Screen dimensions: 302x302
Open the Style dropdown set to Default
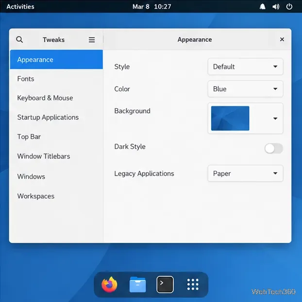(245, 67)
